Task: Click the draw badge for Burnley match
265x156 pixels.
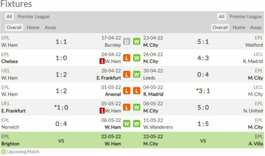Action: tap(127, 41)
